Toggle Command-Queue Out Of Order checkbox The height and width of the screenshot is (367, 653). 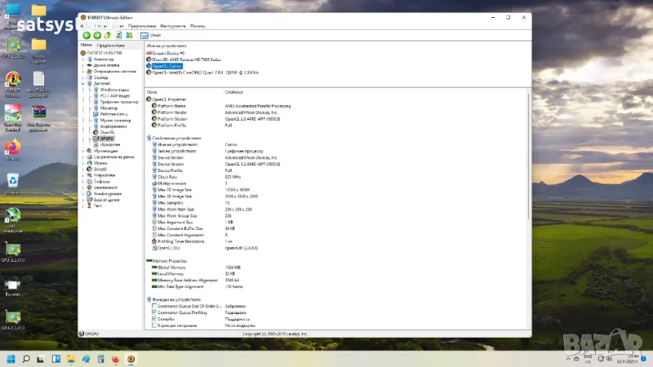coord(153,306)
